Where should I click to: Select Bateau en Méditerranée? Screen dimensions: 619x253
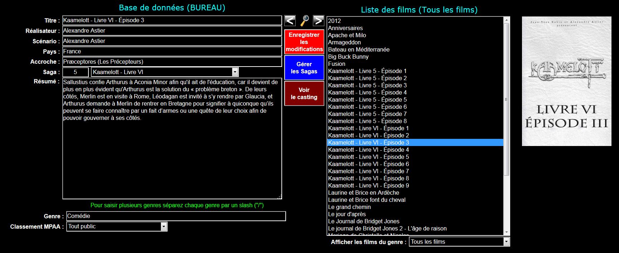point(415,49)
